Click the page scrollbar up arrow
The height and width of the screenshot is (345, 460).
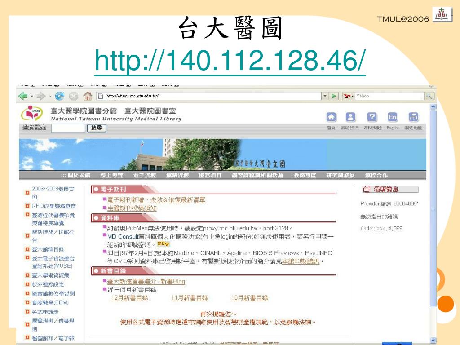433,107
